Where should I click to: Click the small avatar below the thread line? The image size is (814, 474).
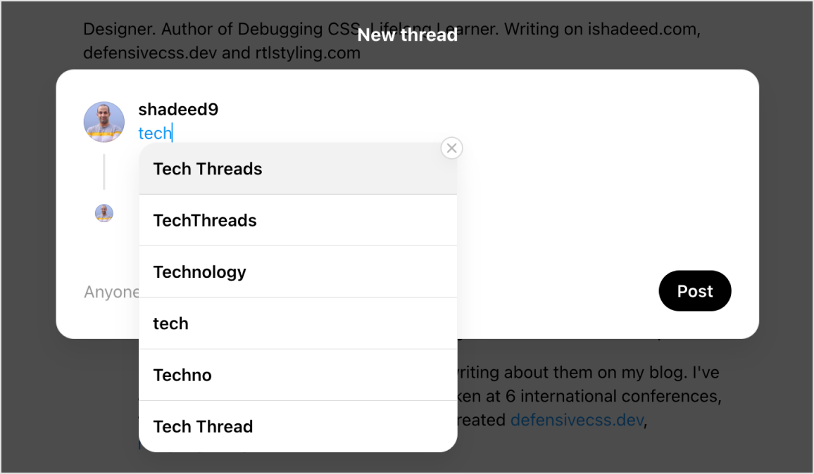[x=104, y=213]
